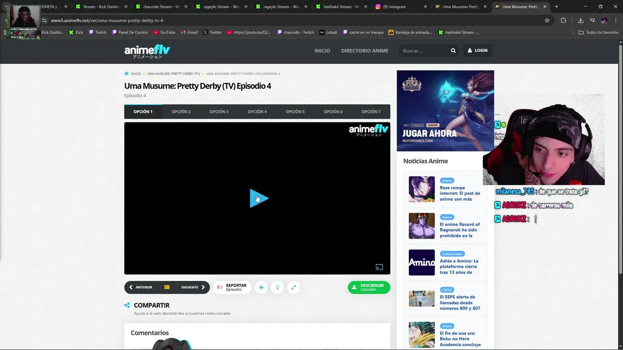Viewport: 623px width, 350px height.
Task: Open the MU Thrones JUGAR AHORA ad
Action: [445, 111]
